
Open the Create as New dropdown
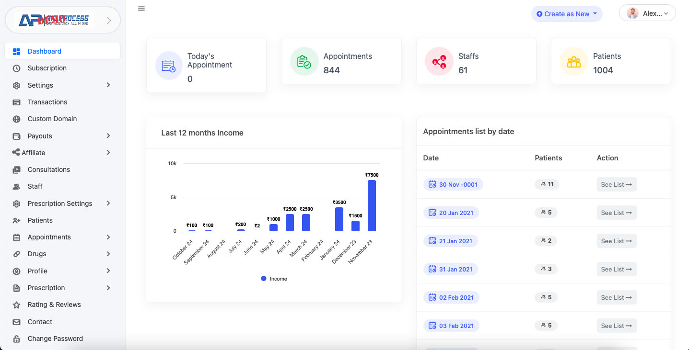click(567, 14)
